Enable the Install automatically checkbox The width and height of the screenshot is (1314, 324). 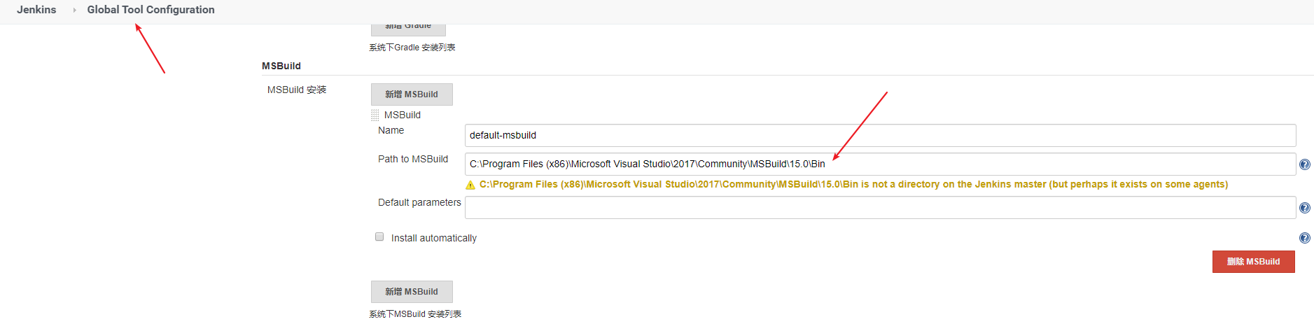click(x=379, y=237)
